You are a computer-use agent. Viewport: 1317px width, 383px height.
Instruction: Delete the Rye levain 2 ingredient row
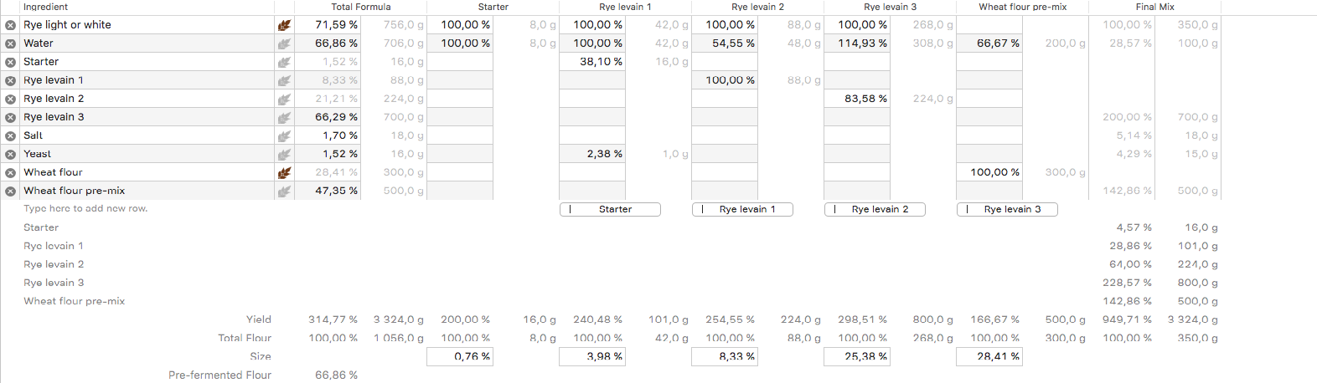point(10,99)
